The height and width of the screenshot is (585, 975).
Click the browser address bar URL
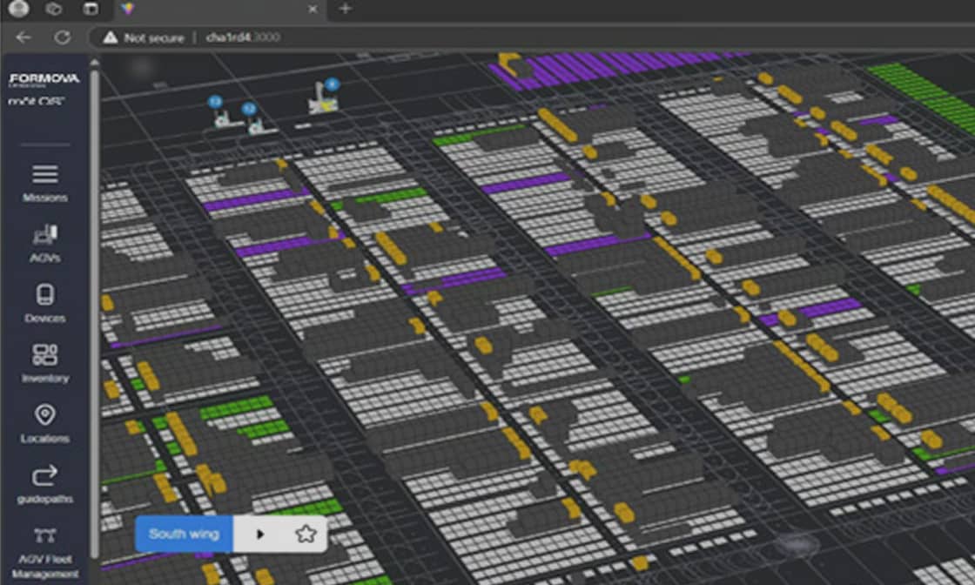coord(243,37)
